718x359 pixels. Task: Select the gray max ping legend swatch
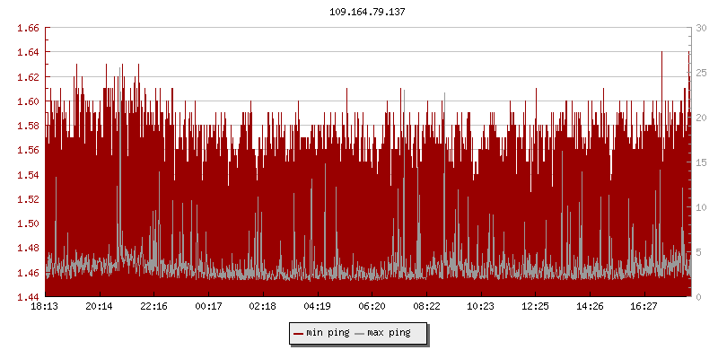[x=360, y=334]
